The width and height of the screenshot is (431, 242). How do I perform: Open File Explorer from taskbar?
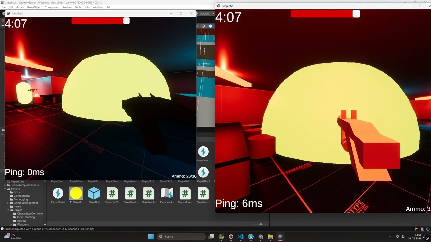point(270,237)
